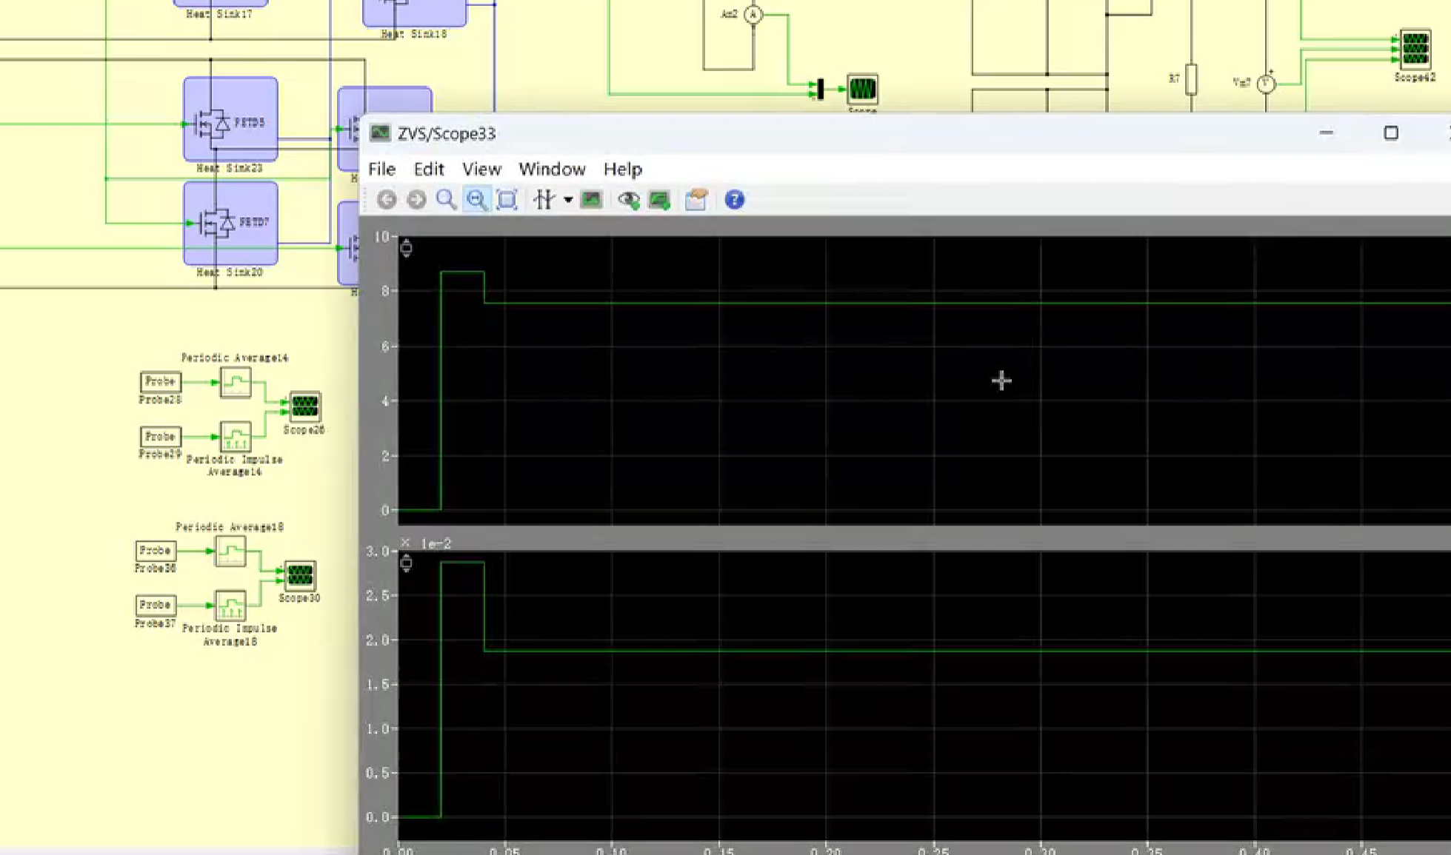Open the cursors dropdown arrow

[x=568, y=200]
